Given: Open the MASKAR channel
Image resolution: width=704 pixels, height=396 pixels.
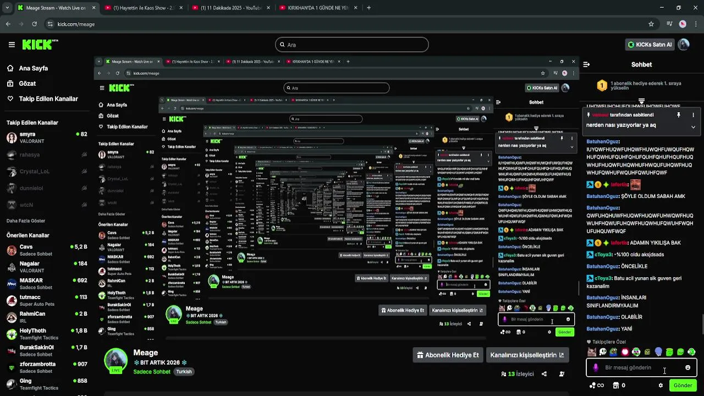Looking at the screenshot, I should (47, 284).
